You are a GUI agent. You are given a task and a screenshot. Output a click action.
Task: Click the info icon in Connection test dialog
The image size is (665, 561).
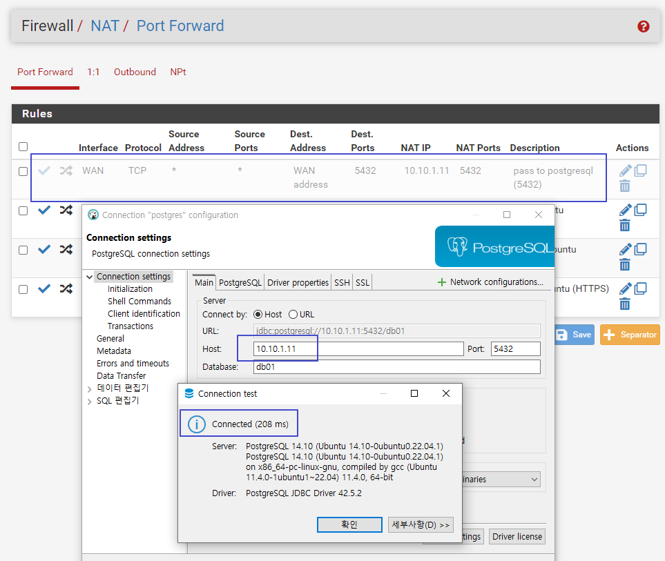(x=196, y=424)
